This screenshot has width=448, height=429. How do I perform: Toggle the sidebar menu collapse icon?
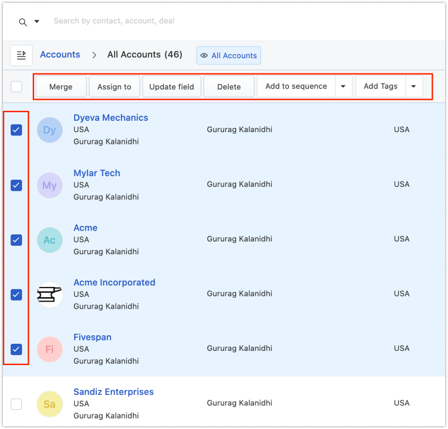21,55
